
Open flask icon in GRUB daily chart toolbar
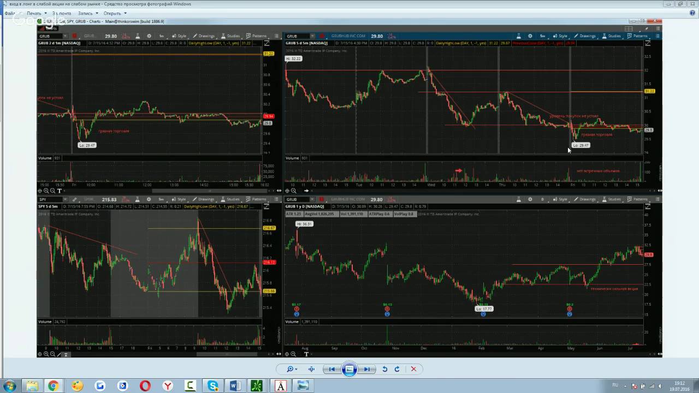pos(519,199)
